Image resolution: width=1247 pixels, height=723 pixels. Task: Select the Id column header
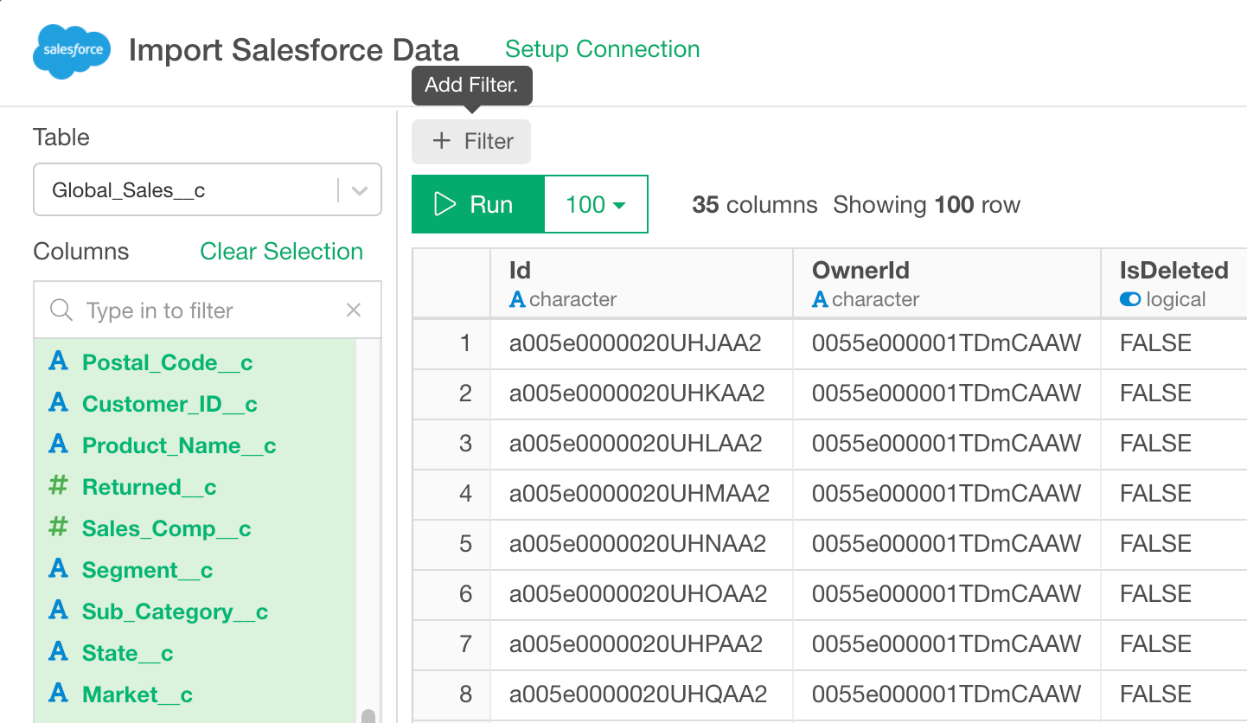(642, 284)
